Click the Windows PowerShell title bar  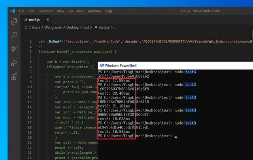(175, 65)
